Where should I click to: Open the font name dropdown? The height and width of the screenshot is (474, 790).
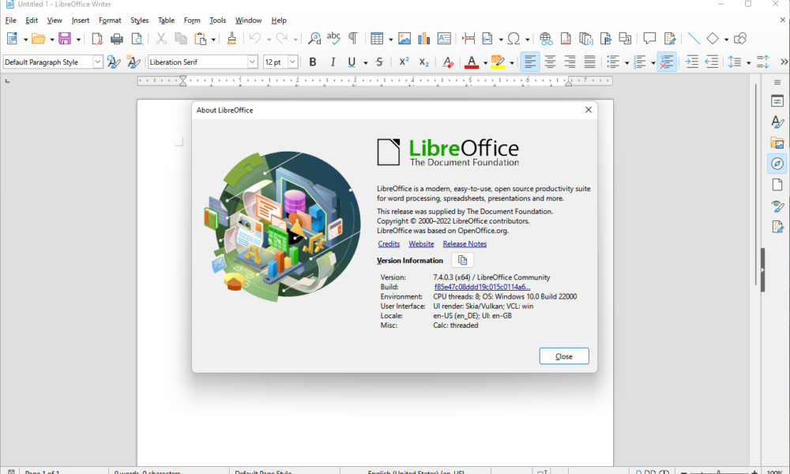251,62
